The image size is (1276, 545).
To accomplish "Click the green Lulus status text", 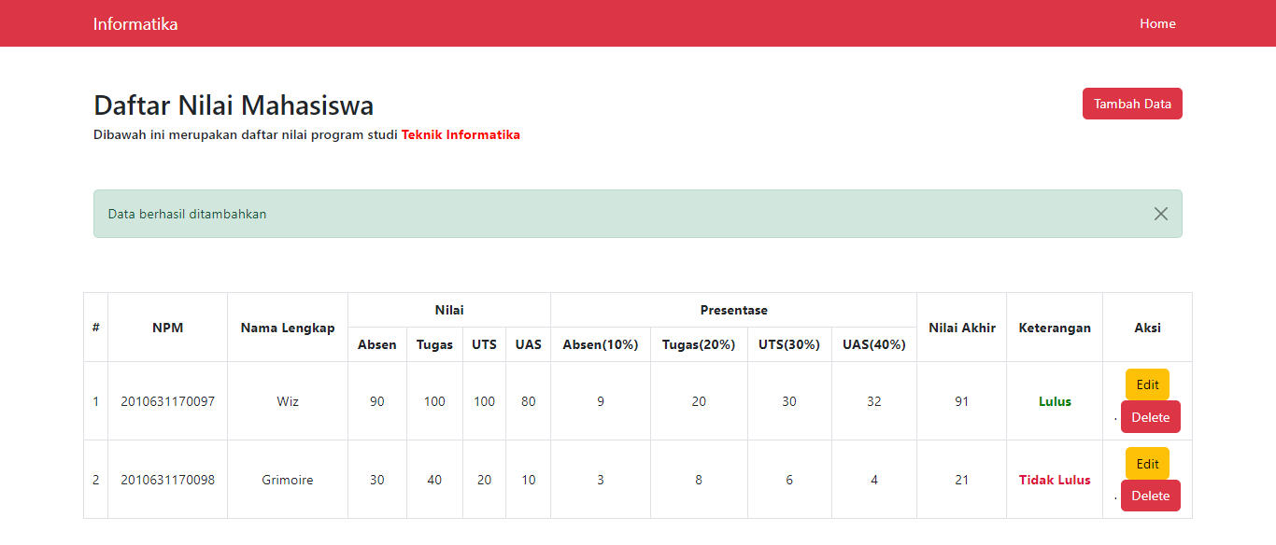I will pos(1055,401).
